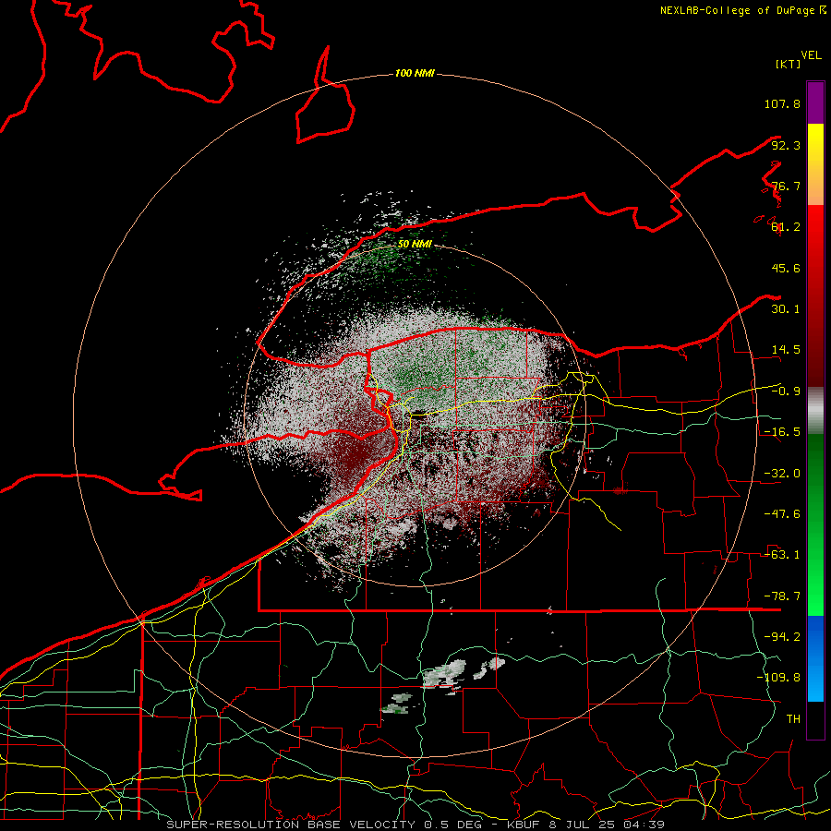The image size is (831, 831).
Task: Click the NEXLAB-College of DuPage credit text
Action: 740,10
